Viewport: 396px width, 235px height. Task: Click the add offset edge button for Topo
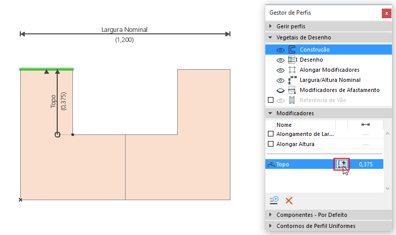[341, 164]
